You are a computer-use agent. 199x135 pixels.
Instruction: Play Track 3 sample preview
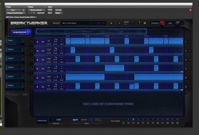click(x=38, y=60)
